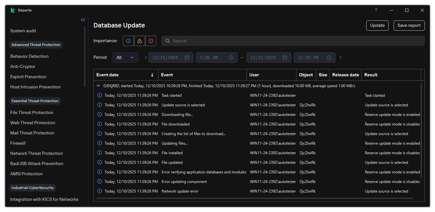Click the search magnifier icon
This screenshot has width=435, height=212.
coord(168,41)
